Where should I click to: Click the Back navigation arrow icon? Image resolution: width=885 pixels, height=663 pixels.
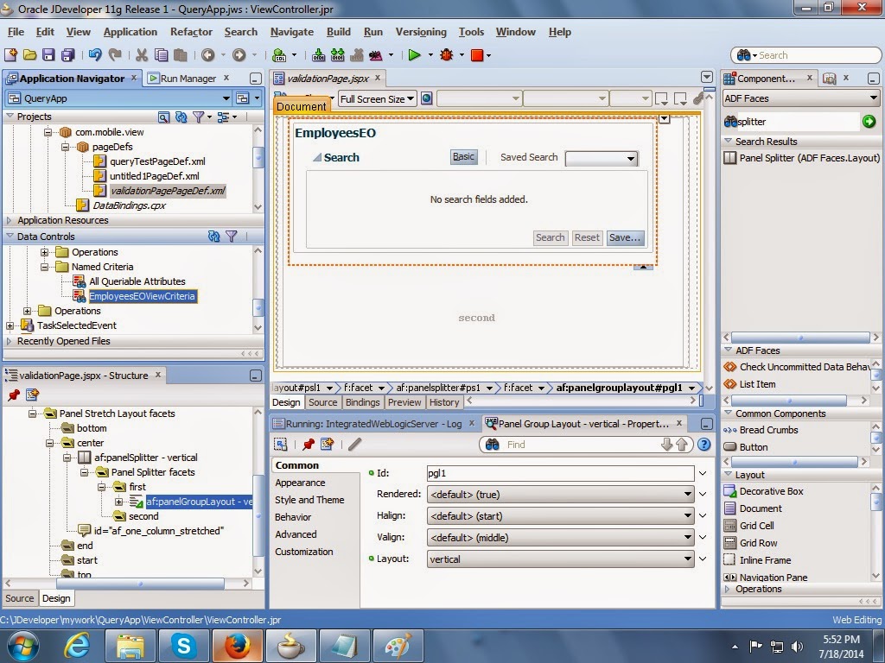(x=207, y=54)
